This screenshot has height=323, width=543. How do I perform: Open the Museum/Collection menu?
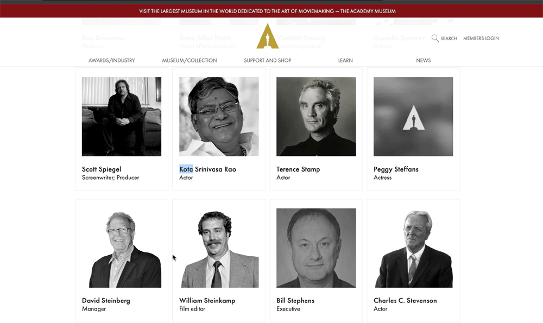189,61
